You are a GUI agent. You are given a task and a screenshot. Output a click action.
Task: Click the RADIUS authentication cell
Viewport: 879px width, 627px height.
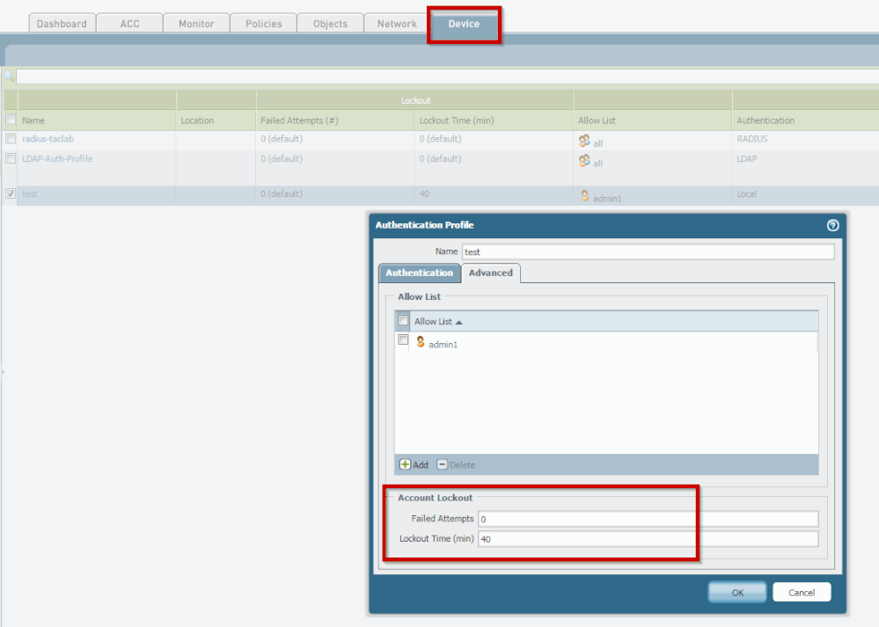point(751,139)
